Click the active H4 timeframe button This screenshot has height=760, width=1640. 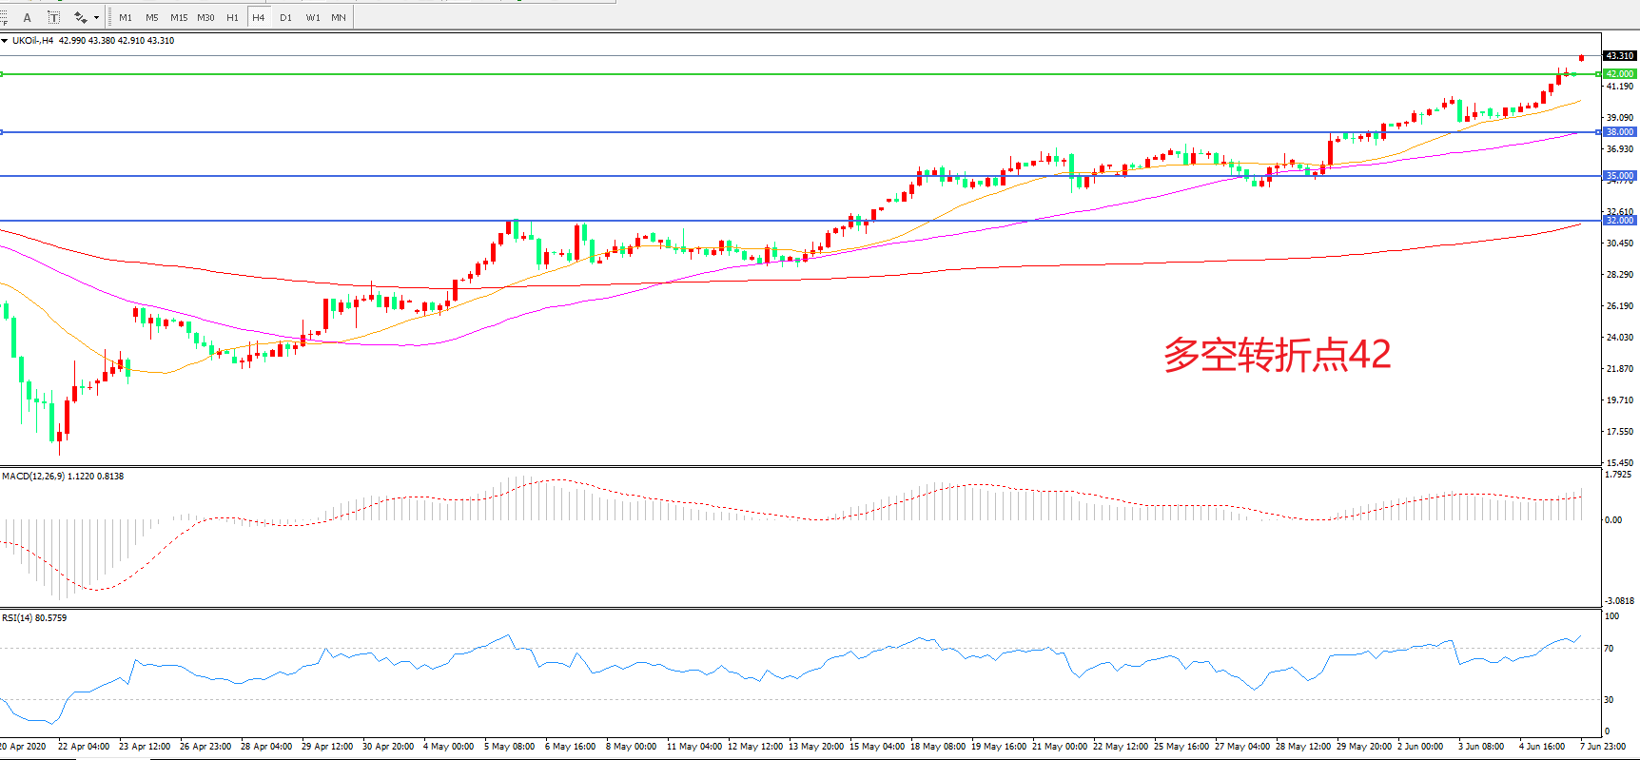[259, 17]
